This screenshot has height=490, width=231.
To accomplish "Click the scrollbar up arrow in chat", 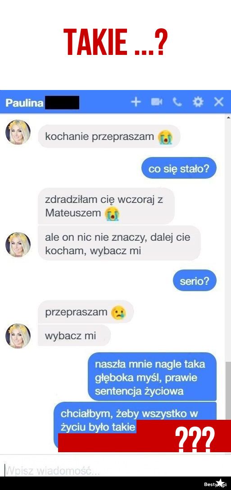I will (x=228, y=117).
